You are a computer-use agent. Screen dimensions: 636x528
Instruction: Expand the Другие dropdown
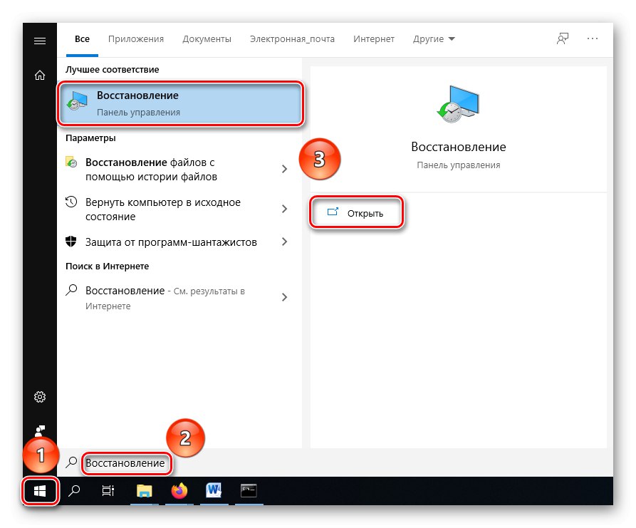[x=434, y=39]
